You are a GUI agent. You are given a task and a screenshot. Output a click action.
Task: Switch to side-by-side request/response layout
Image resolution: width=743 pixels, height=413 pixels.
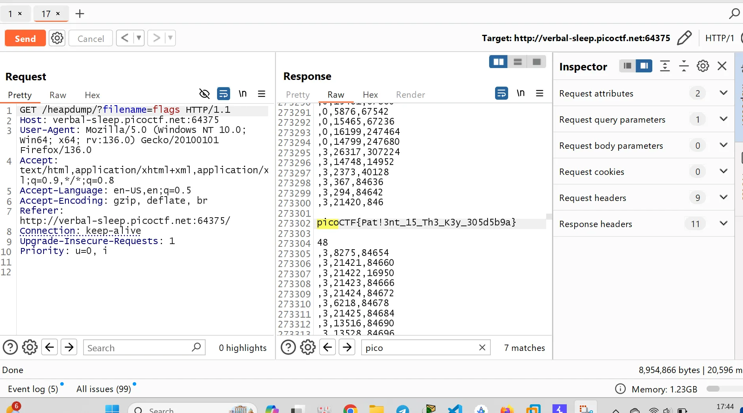(x=498, y=62)
